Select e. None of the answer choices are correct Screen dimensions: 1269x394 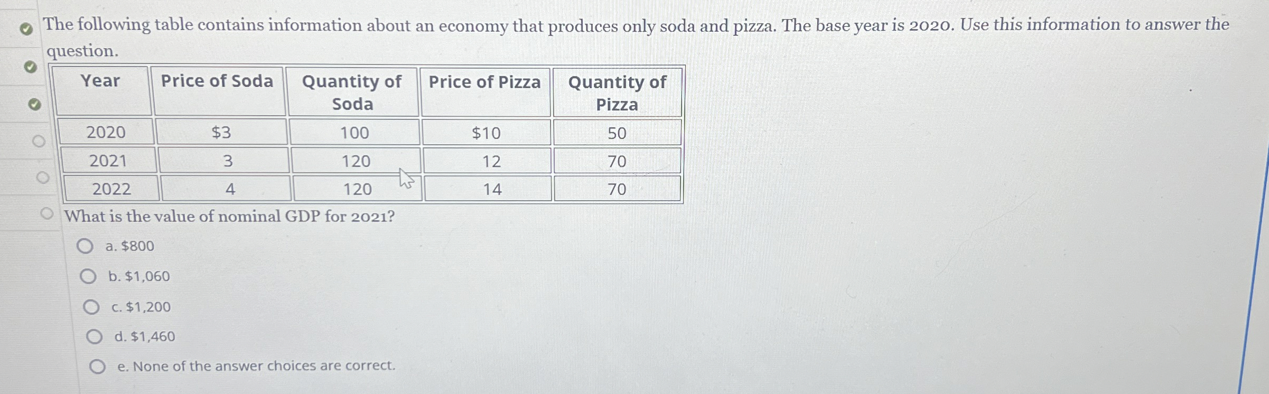pos(98,367)
